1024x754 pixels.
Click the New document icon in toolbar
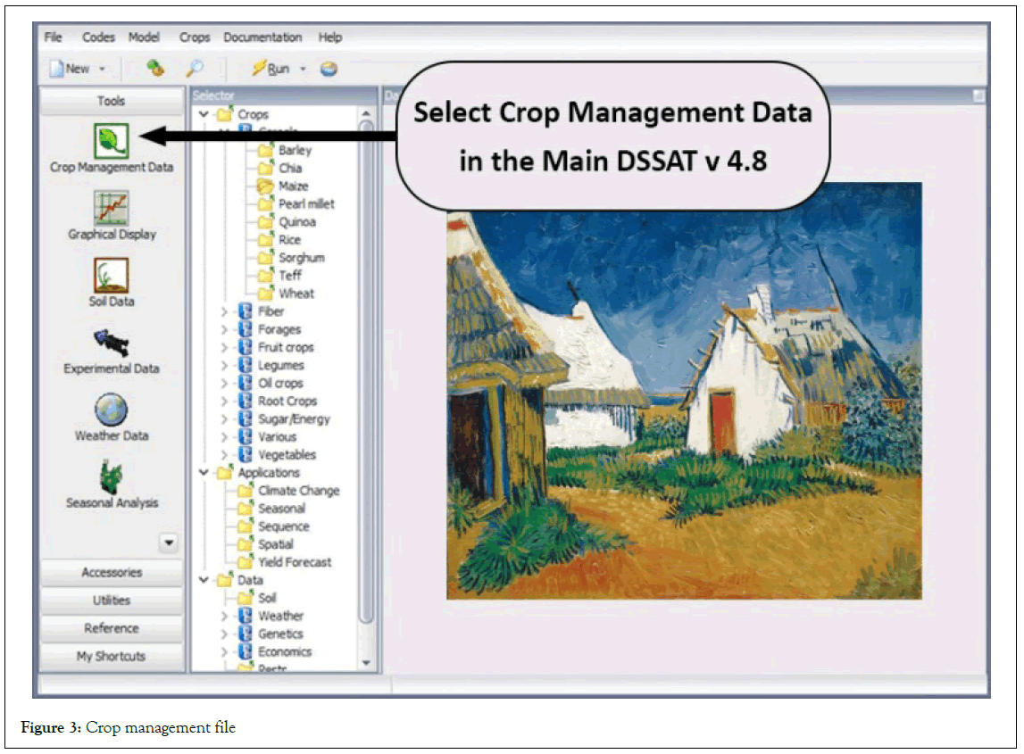[x=57, y=69]
